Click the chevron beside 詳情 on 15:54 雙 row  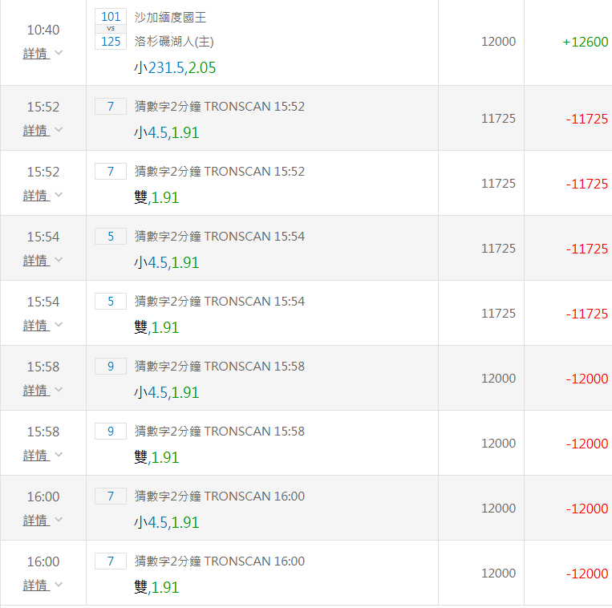point(58,326)
